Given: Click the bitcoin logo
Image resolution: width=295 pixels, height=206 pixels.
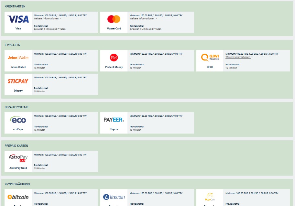Looking at the screenshot, I should [x=18, y=197].
